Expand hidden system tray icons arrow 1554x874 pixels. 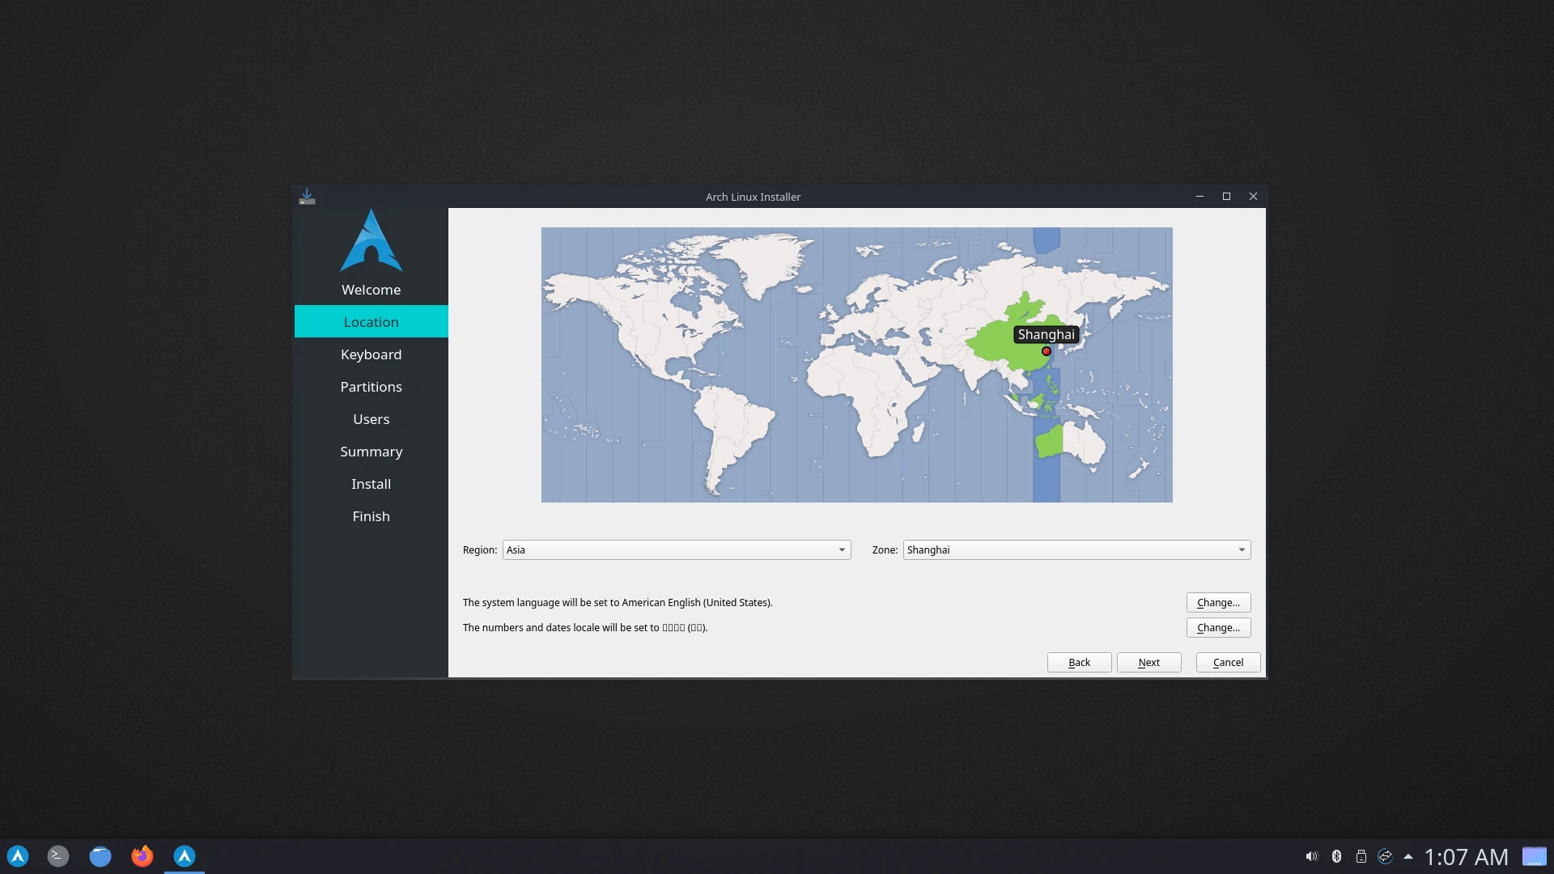[1408, 856]
